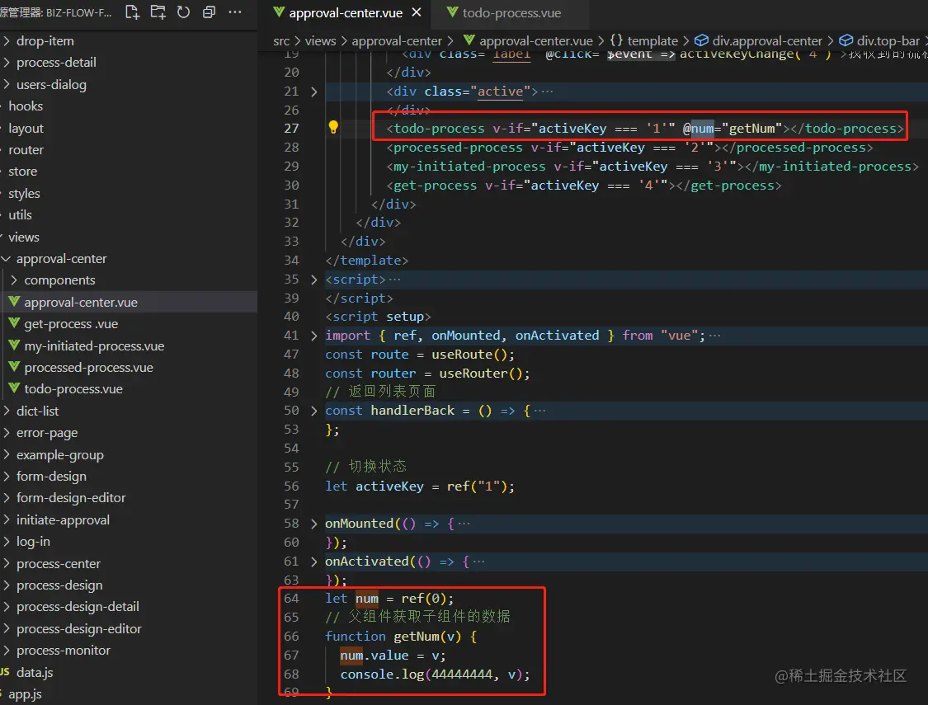
Task: Open explorer more actions ellipsis menu
Action: pyautogui.click(x=235, y=12)
